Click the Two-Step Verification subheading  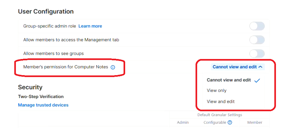[x=41, y=97]
